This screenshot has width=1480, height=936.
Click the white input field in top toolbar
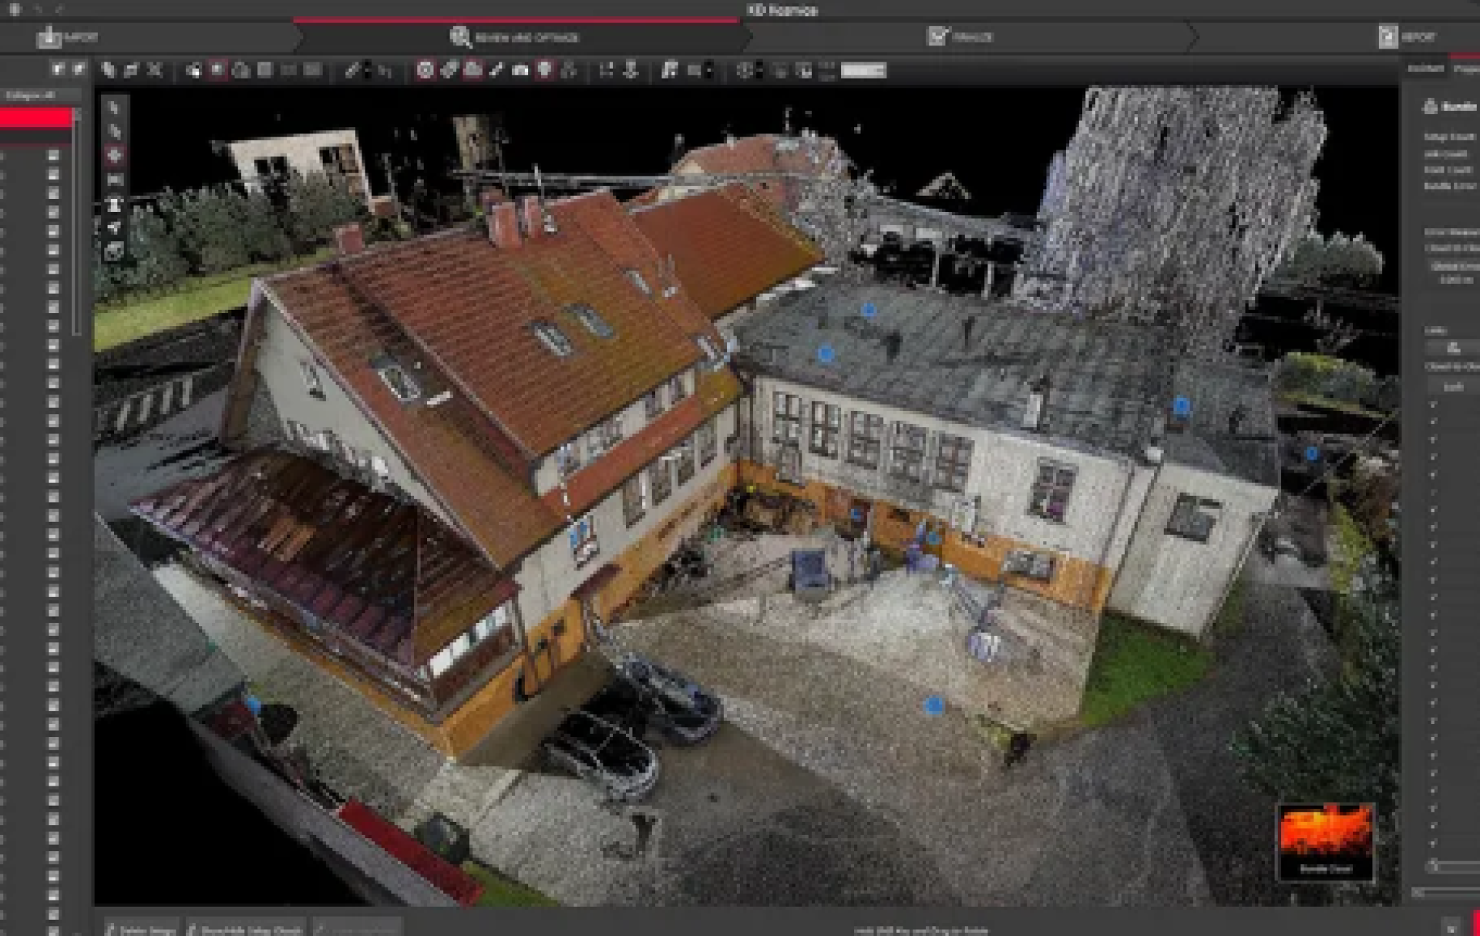(863, 71)
